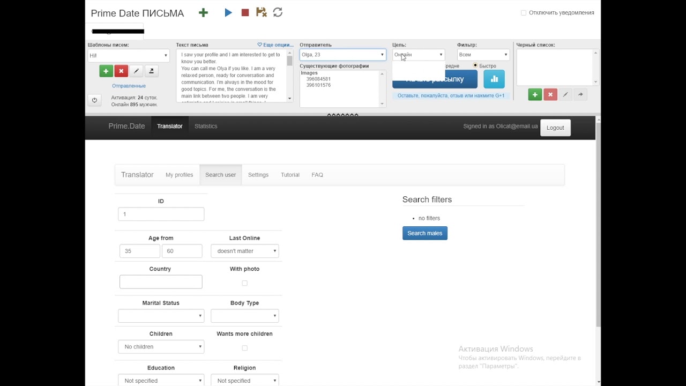The height and width of the screenshot is (386, 686).
Task: Remove blacklist entry with red X
Action: coord(550,94)
